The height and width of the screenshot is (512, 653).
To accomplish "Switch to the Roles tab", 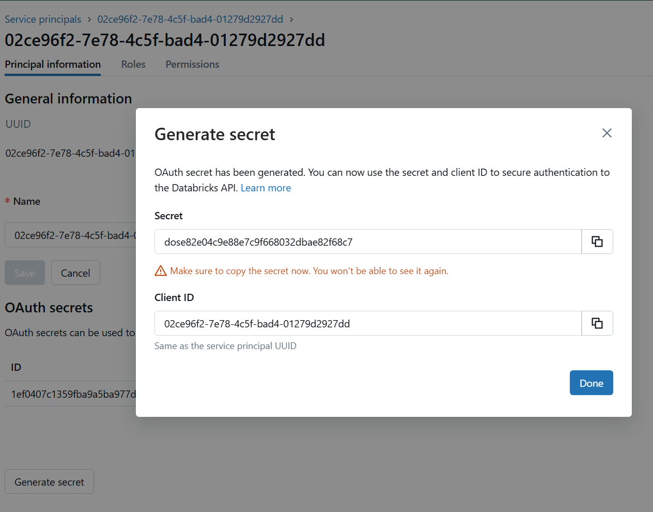I will 133,64.
